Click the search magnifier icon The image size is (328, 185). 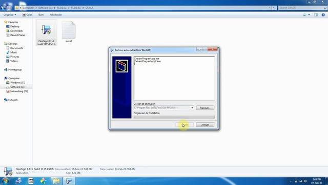point(325,8)
